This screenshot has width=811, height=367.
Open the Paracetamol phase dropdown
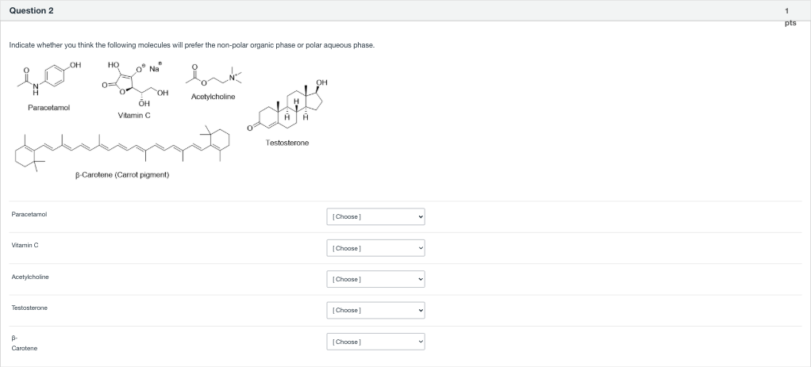coord(375,216)
